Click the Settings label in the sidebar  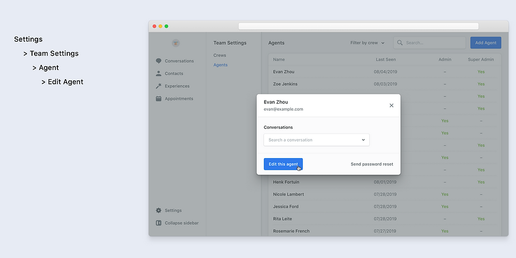click(173, 211)
